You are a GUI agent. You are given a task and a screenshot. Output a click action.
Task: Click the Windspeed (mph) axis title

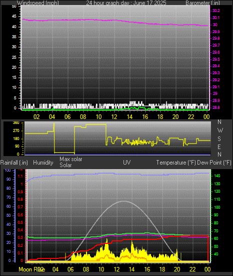[x=37, y=3]
